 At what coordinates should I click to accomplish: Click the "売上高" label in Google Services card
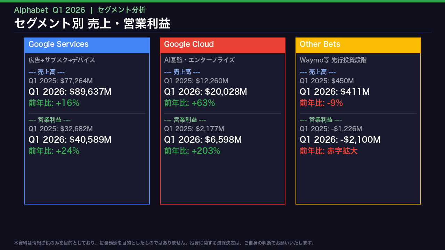47,72
